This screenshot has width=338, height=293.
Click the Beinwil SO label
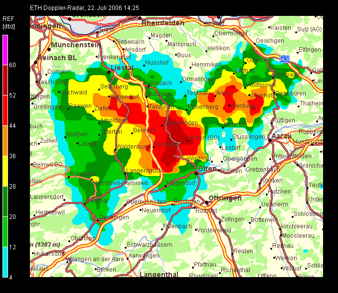[48, 165]
